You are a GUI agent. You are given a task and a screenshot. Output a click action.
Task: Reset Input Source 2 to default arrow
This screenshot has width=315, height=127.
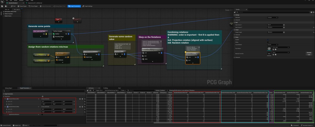(x=314, y=27)
